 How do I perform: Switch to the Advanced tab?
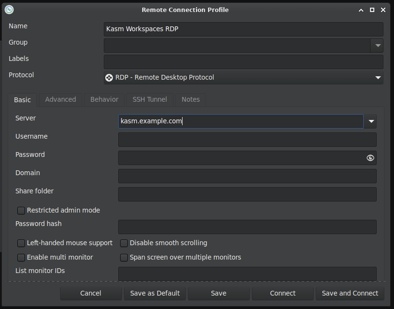point(61,100)
